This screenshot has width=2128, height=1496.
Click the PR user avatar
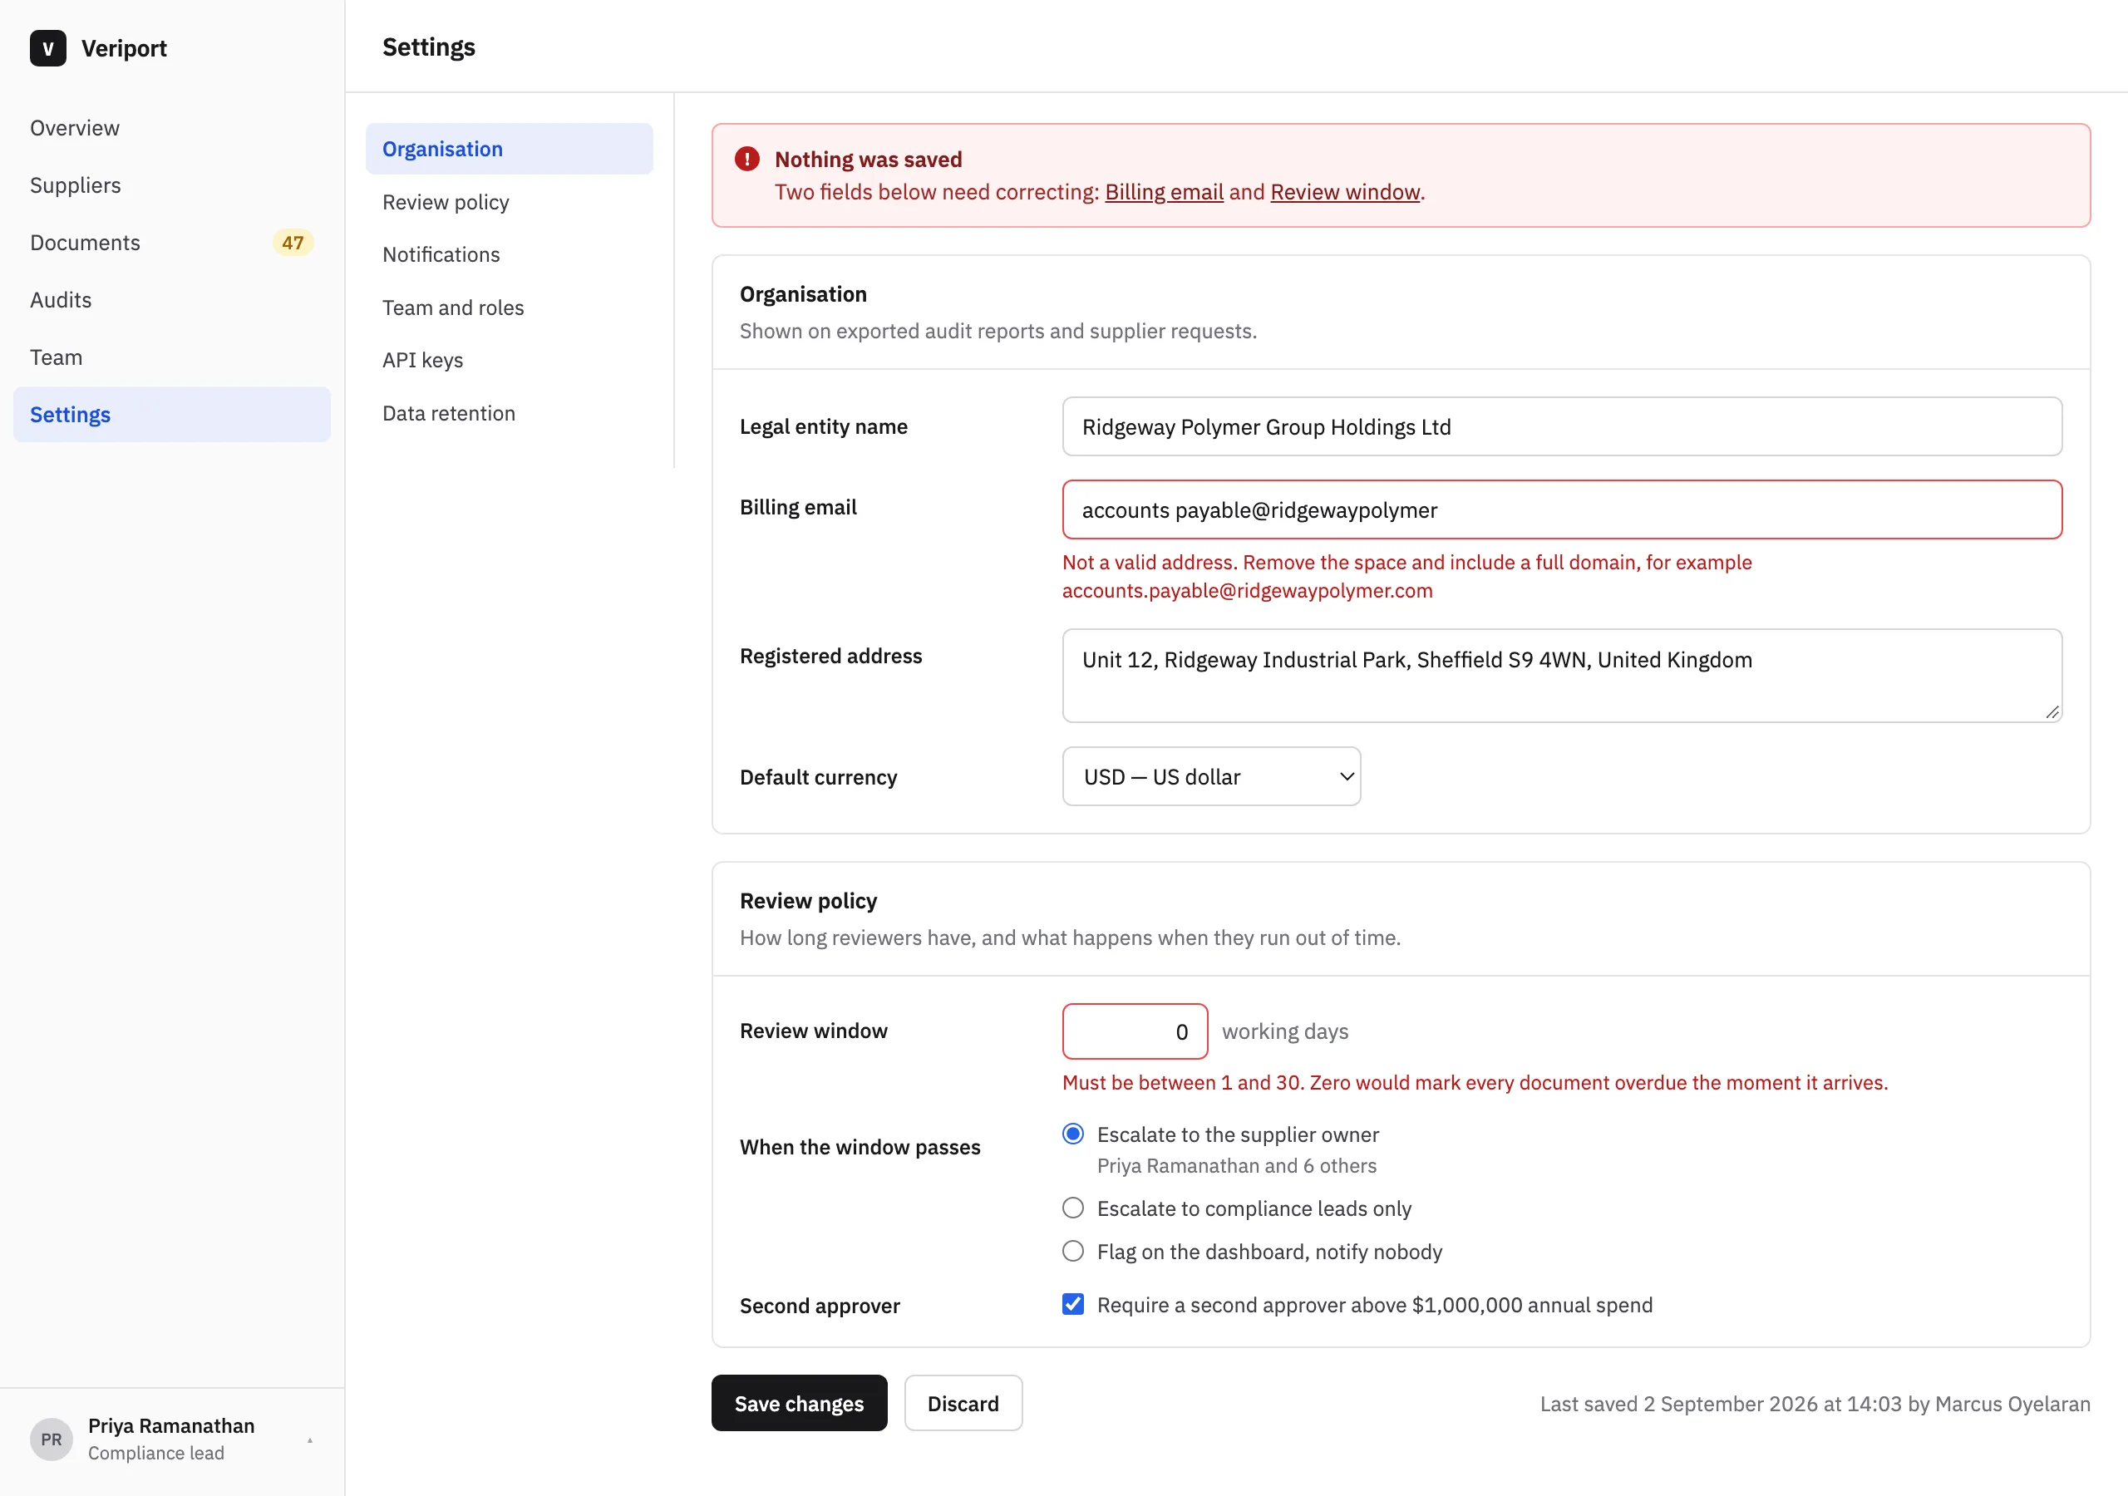click(52, 1439)
